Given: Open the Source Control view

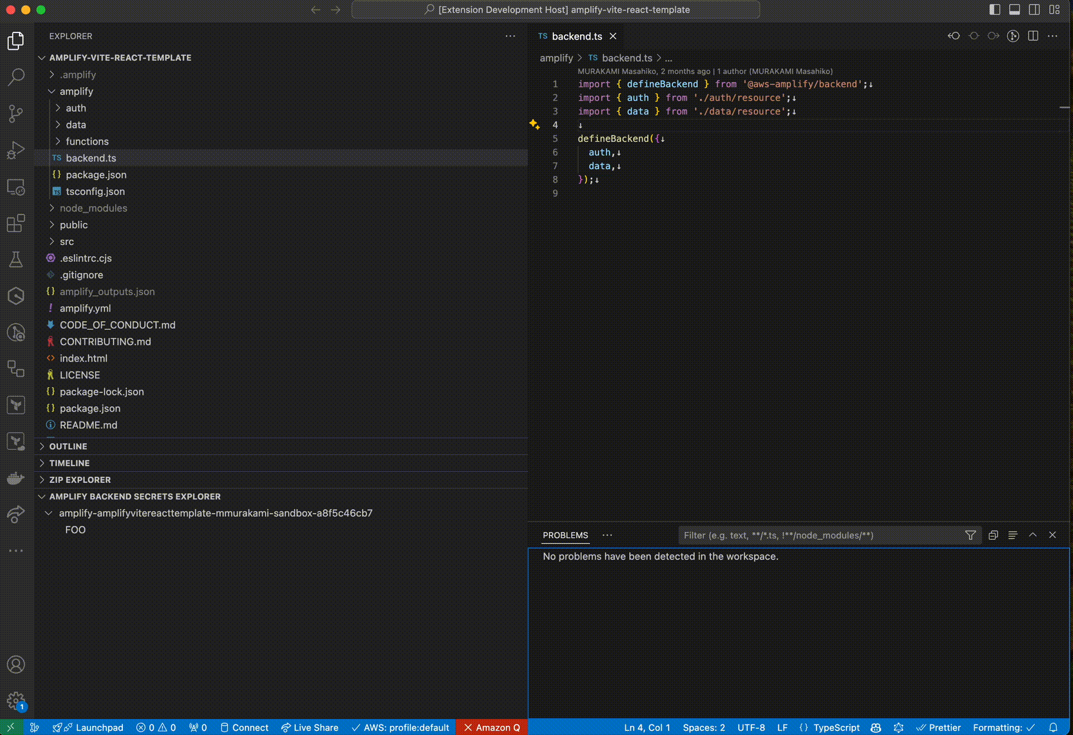Looking at the screenshot, I should [16, 113].
